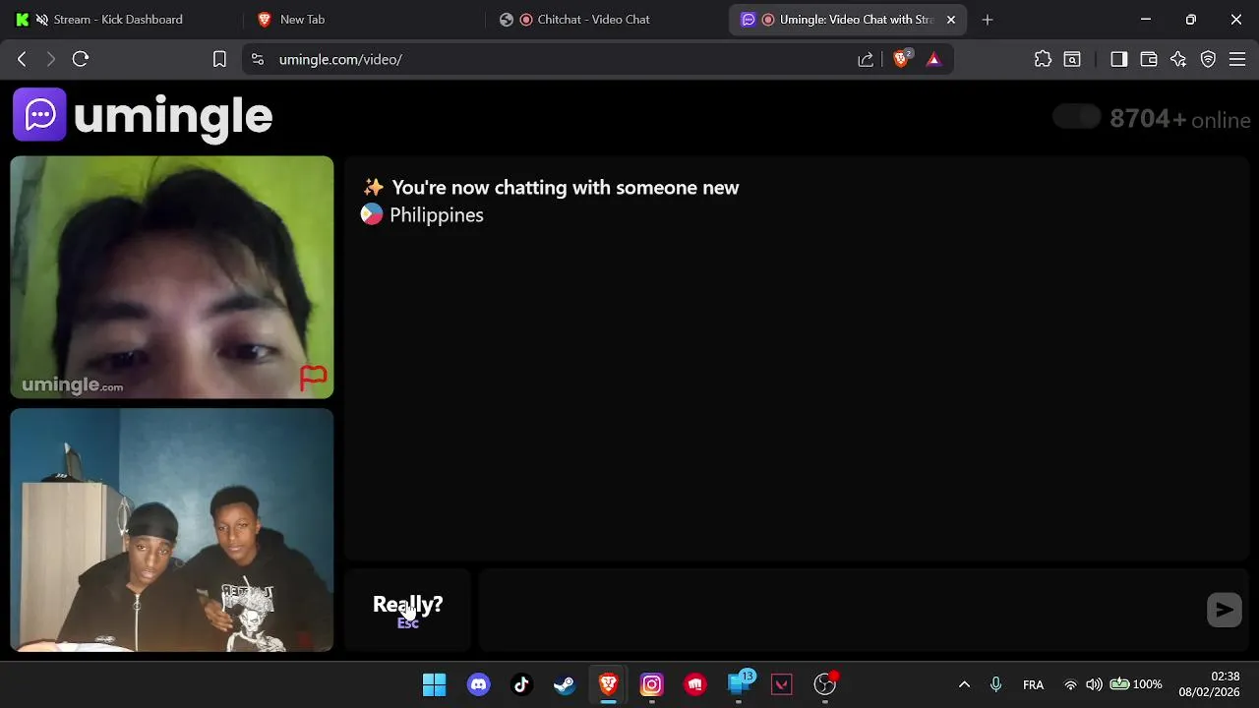Report the stranger using the red flag icon

tap(313, 378)
